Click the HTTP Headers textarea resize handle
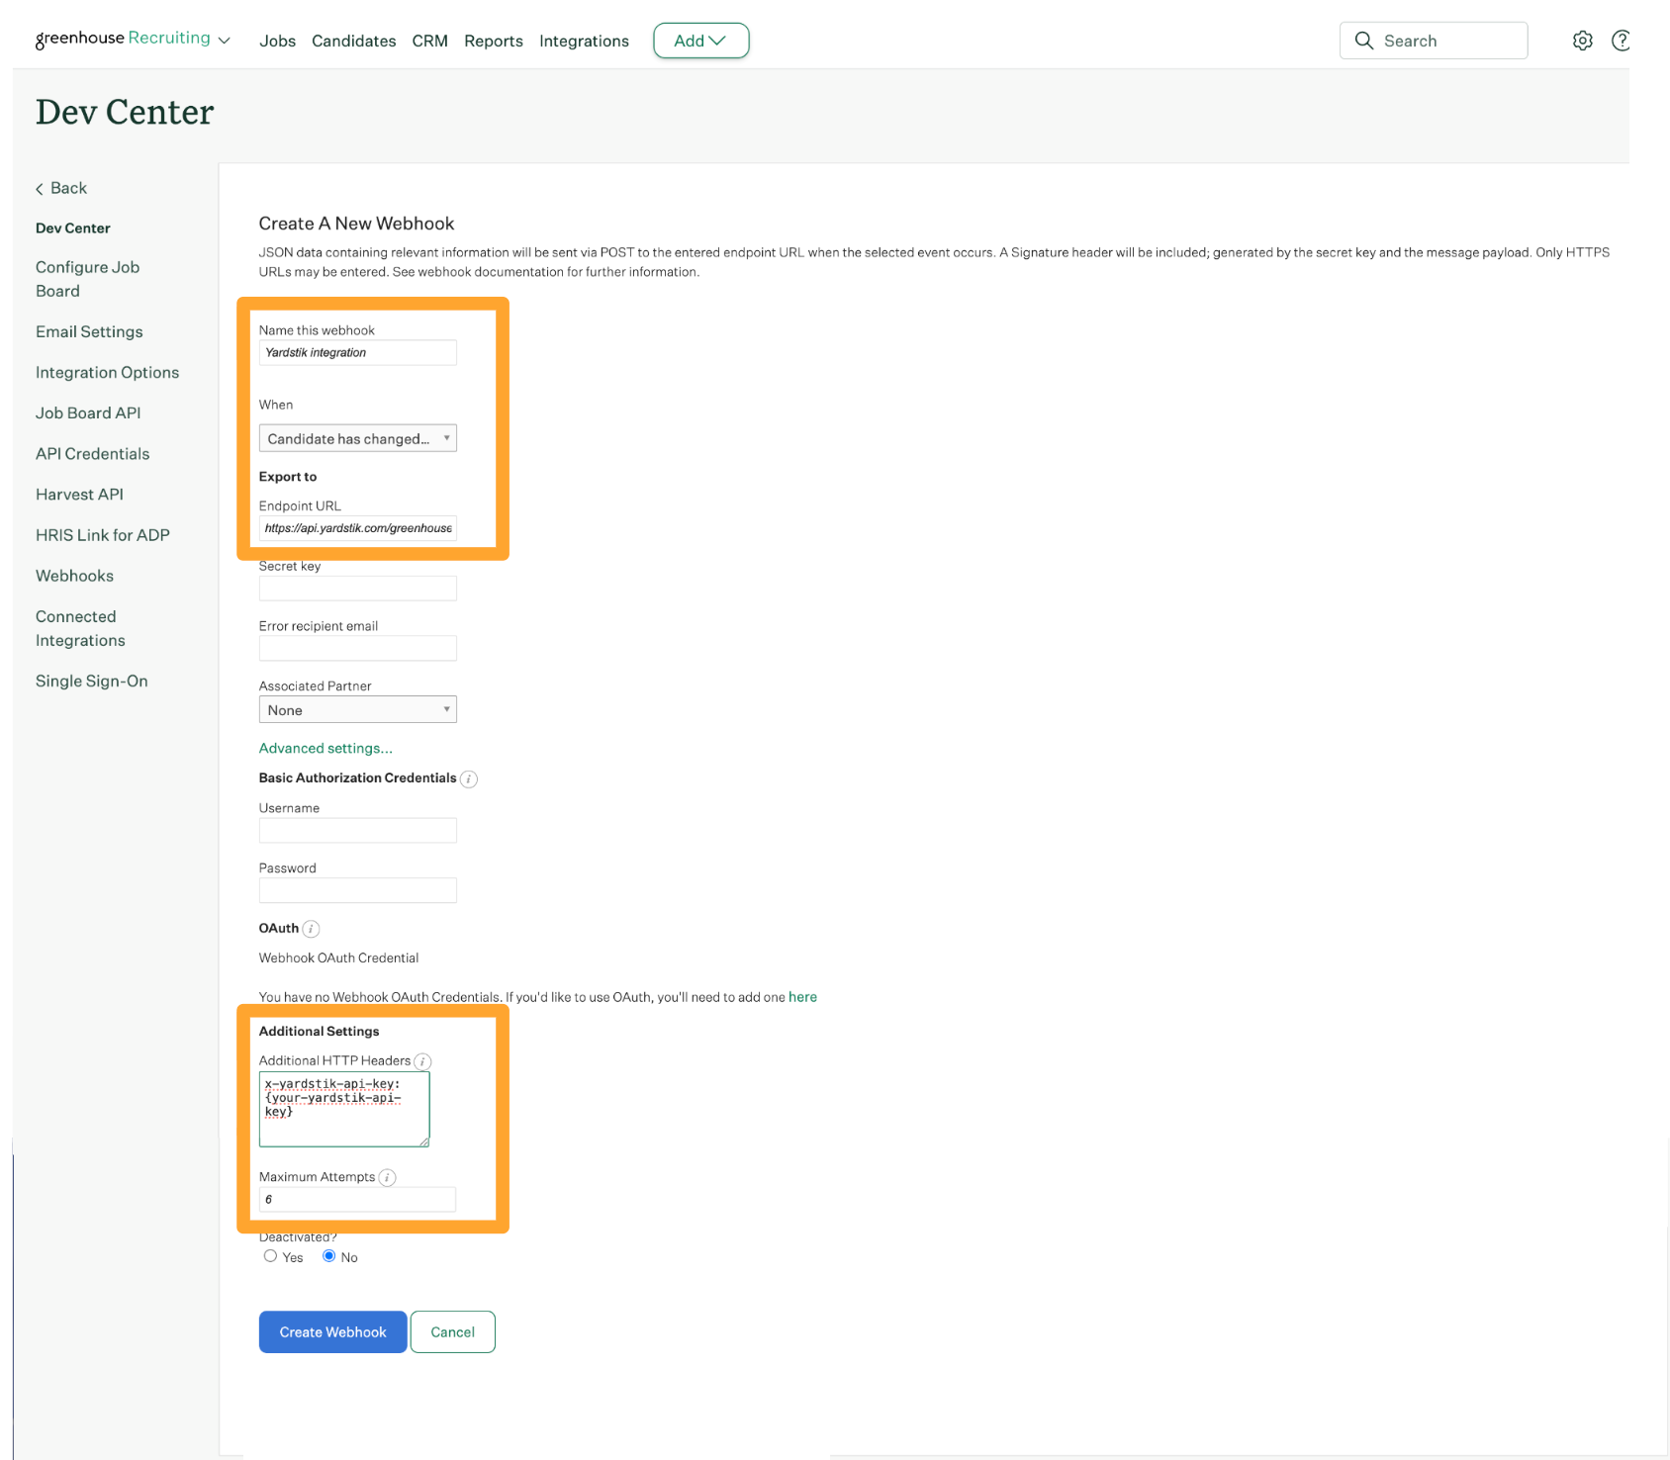 tap(423, 1141)
